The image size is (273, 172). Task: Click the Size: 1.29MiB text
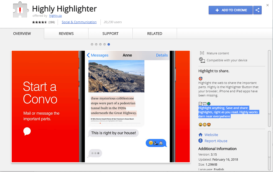(208, 164)
